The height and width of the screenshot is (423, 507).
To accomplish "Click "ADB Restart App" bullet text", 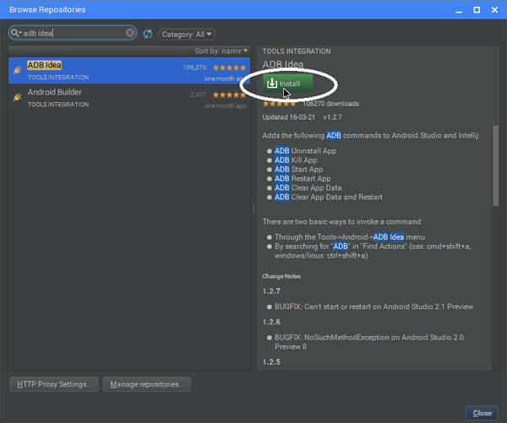I will click(x=303, y=178).
